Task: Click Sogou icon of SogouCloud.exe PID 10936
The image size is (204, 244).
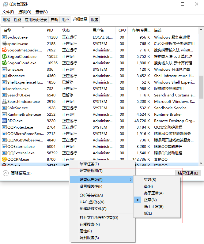Action: [4, 63]
